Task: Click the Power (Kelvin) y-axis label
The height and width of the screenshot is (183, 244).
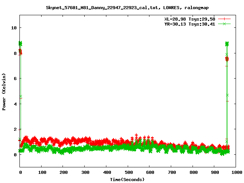Action: [x=4, y=91]
